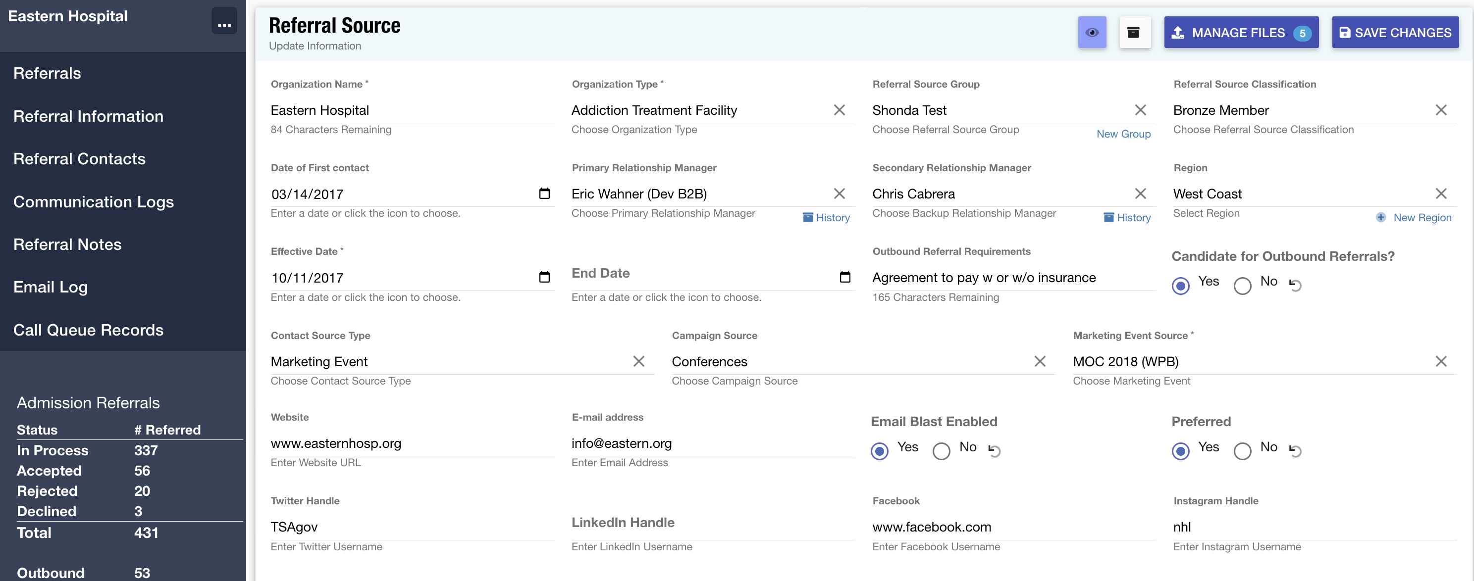Viewport: 1474px width, 581px height.
Task: Navigate to Referral Contacts
Action: point(80,158)
